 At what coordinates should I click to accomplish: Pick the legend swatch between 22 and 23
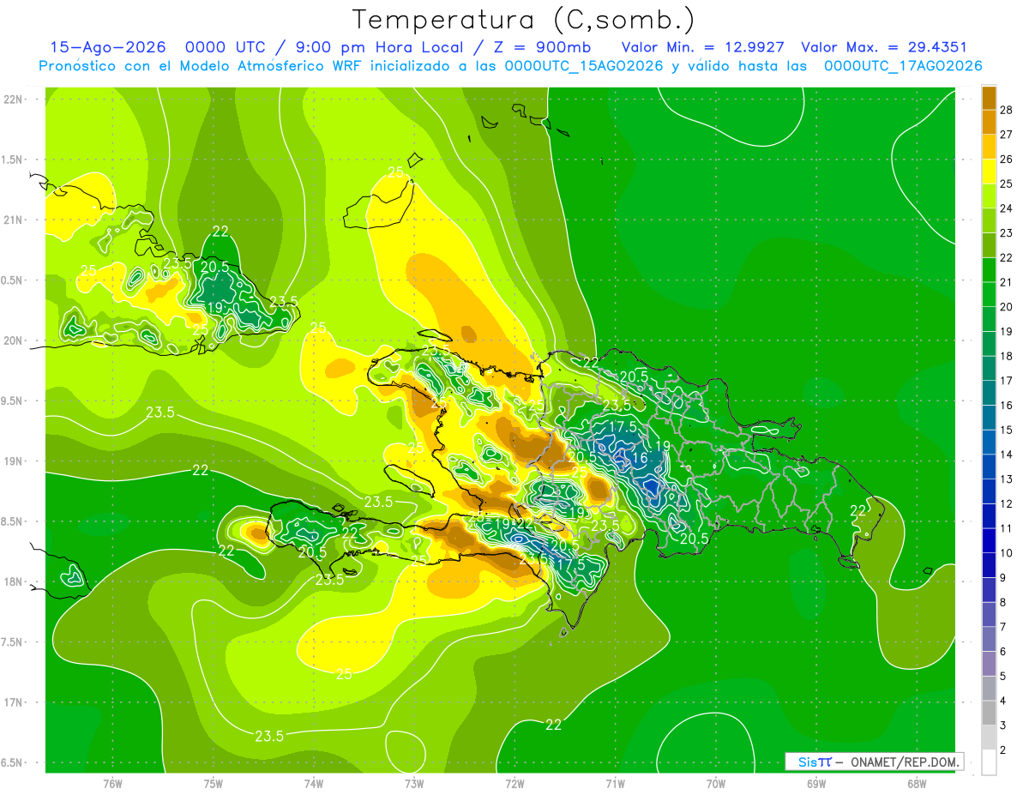(x=989, y=245)
